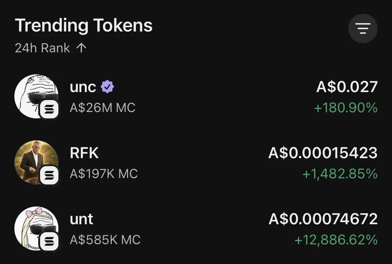Tap the verified badge next to unc
Viewport: 392px width, 264px height.
click(107, 87)
